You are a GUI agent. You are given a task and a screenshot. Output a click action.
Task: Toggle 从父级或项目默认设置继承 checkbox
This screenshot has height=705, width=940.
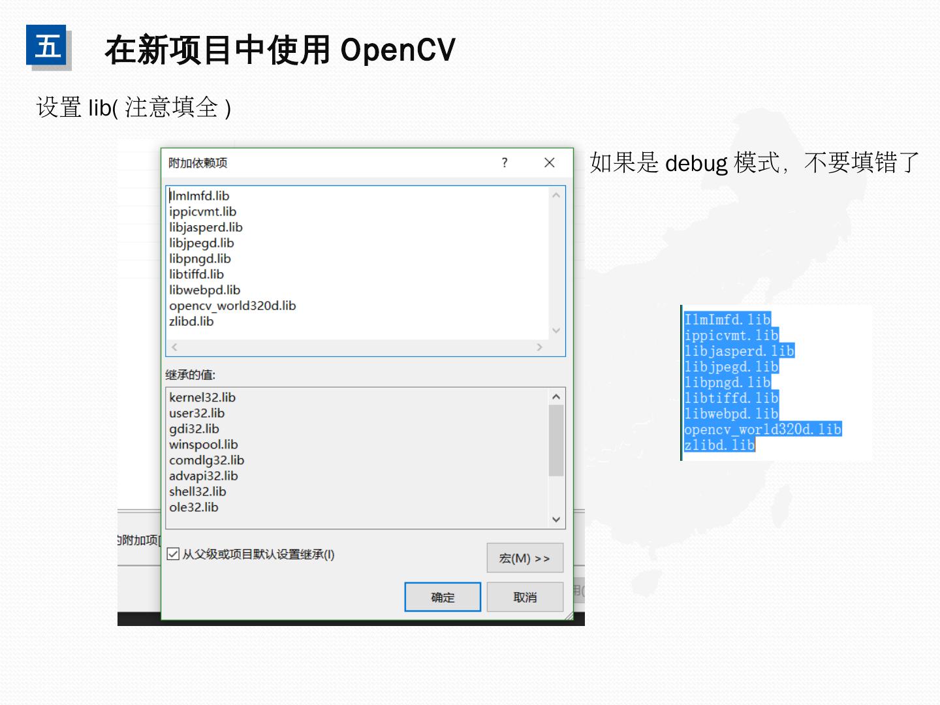[173, 554]
